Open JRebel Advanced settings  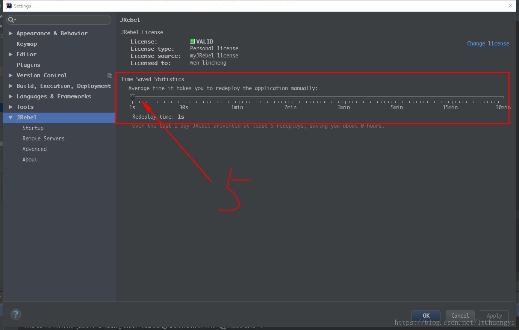(35, 149)
